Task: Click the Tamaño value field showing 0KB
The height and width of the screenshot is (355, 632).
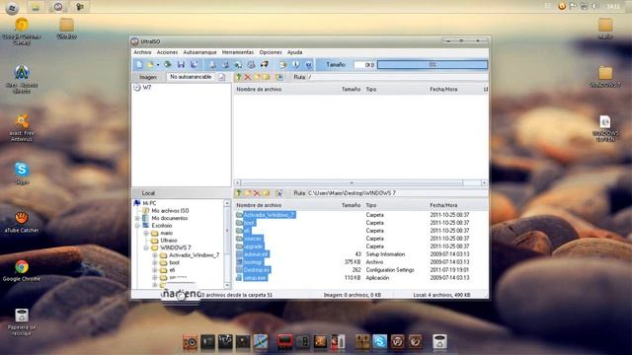Action: (x=364, y=64)
